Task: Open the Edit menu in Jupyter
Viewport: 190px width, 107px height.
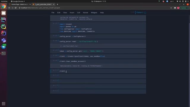Action: 59,12
